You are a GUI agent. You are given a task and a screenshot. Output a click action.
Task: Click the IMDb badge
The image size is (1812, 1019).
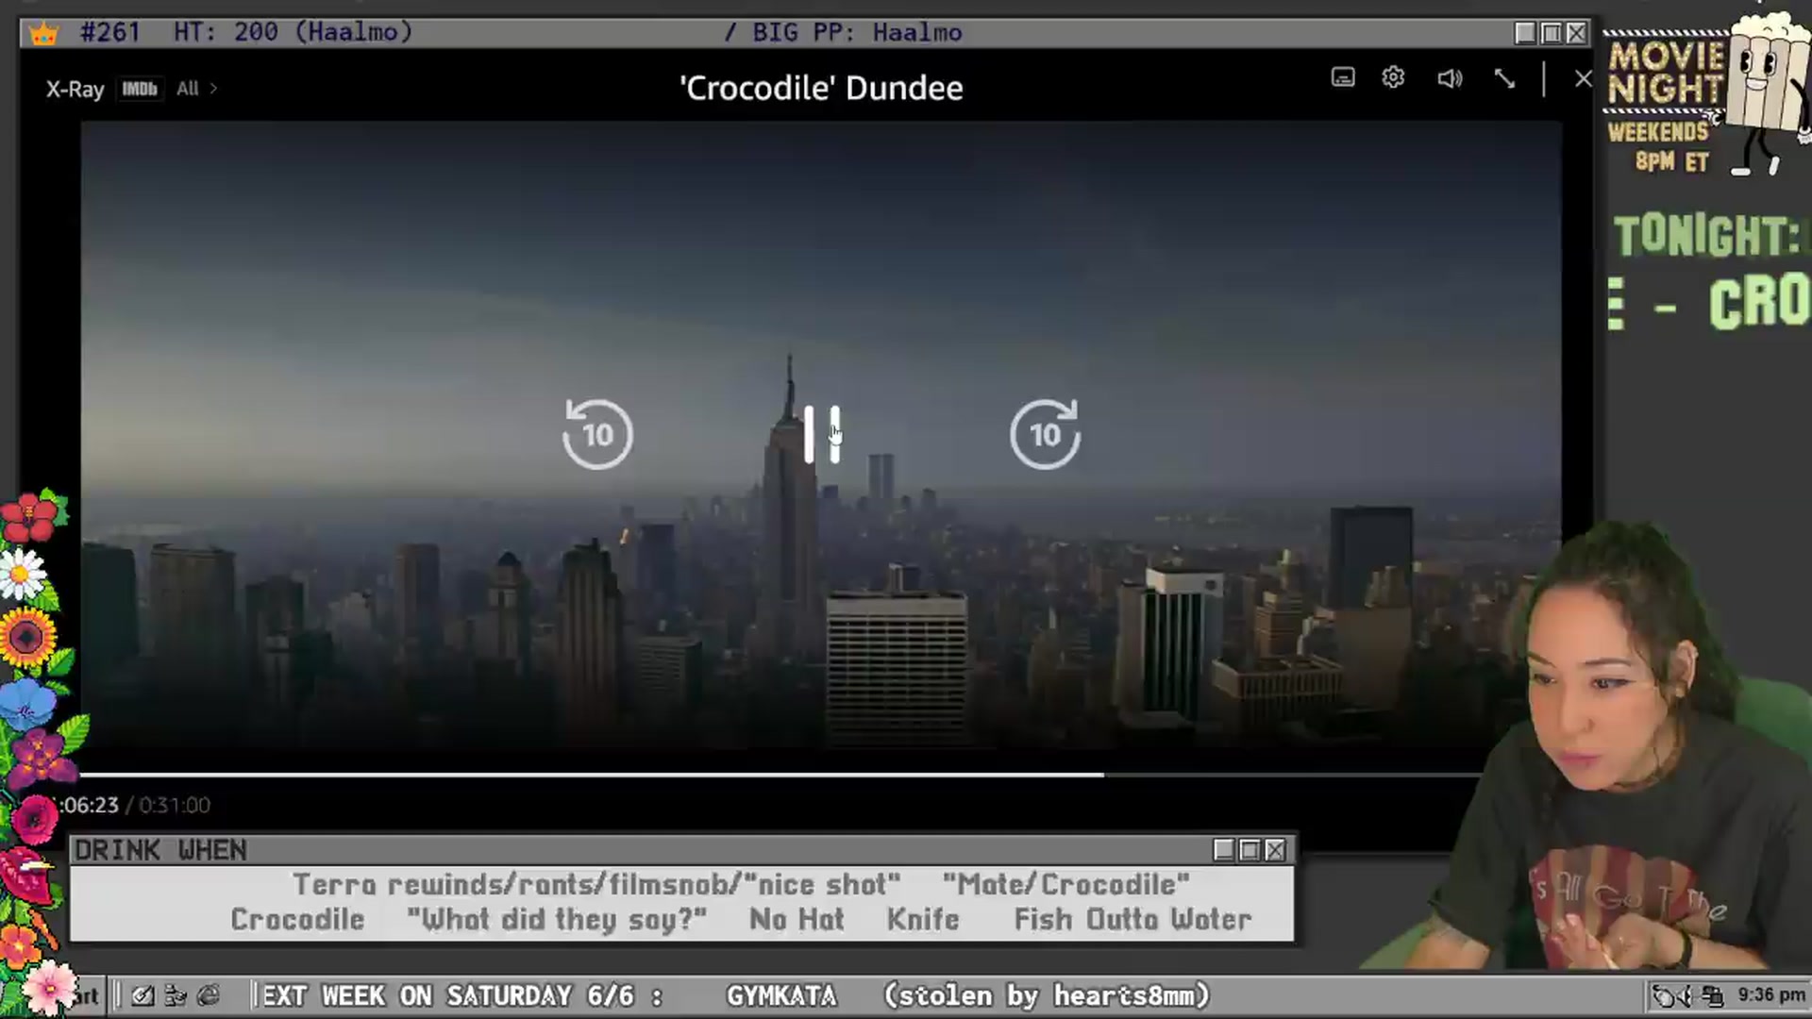[x=140, y=89]
